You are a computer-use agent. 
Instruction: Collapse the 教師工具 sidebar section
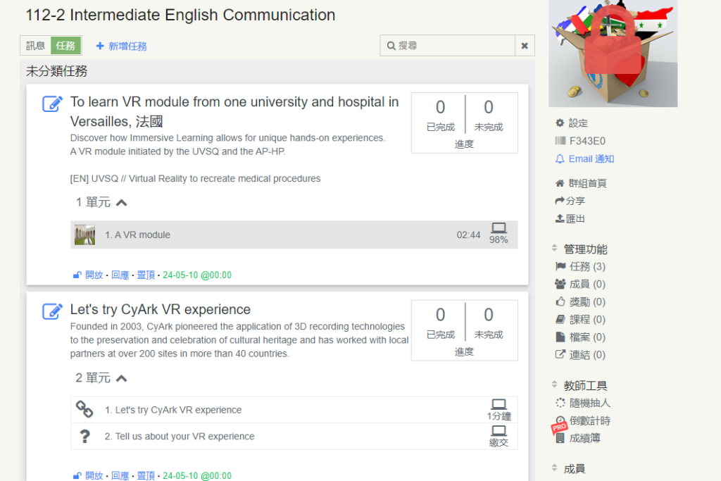tap(555, 385)
